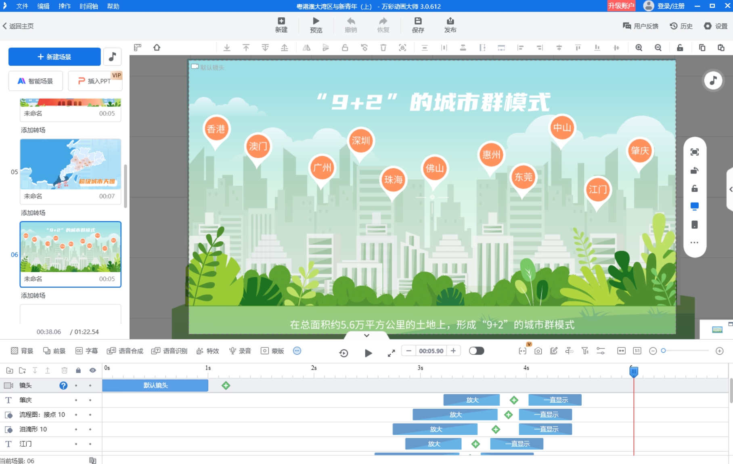The height and width of the screenshot is (464, 733).
Task: Click the blue monitor icon in floating panel
Action: [x=694, y=207]
